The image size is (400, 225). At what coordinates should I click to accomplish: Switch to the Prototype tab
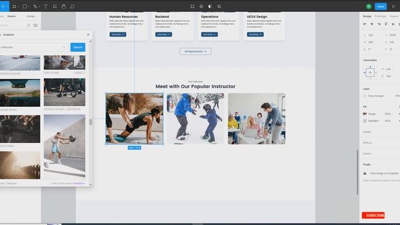pos(380,16)
